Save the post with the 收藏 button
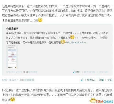This screenshot has width=114, height=104. click(101, 80)
